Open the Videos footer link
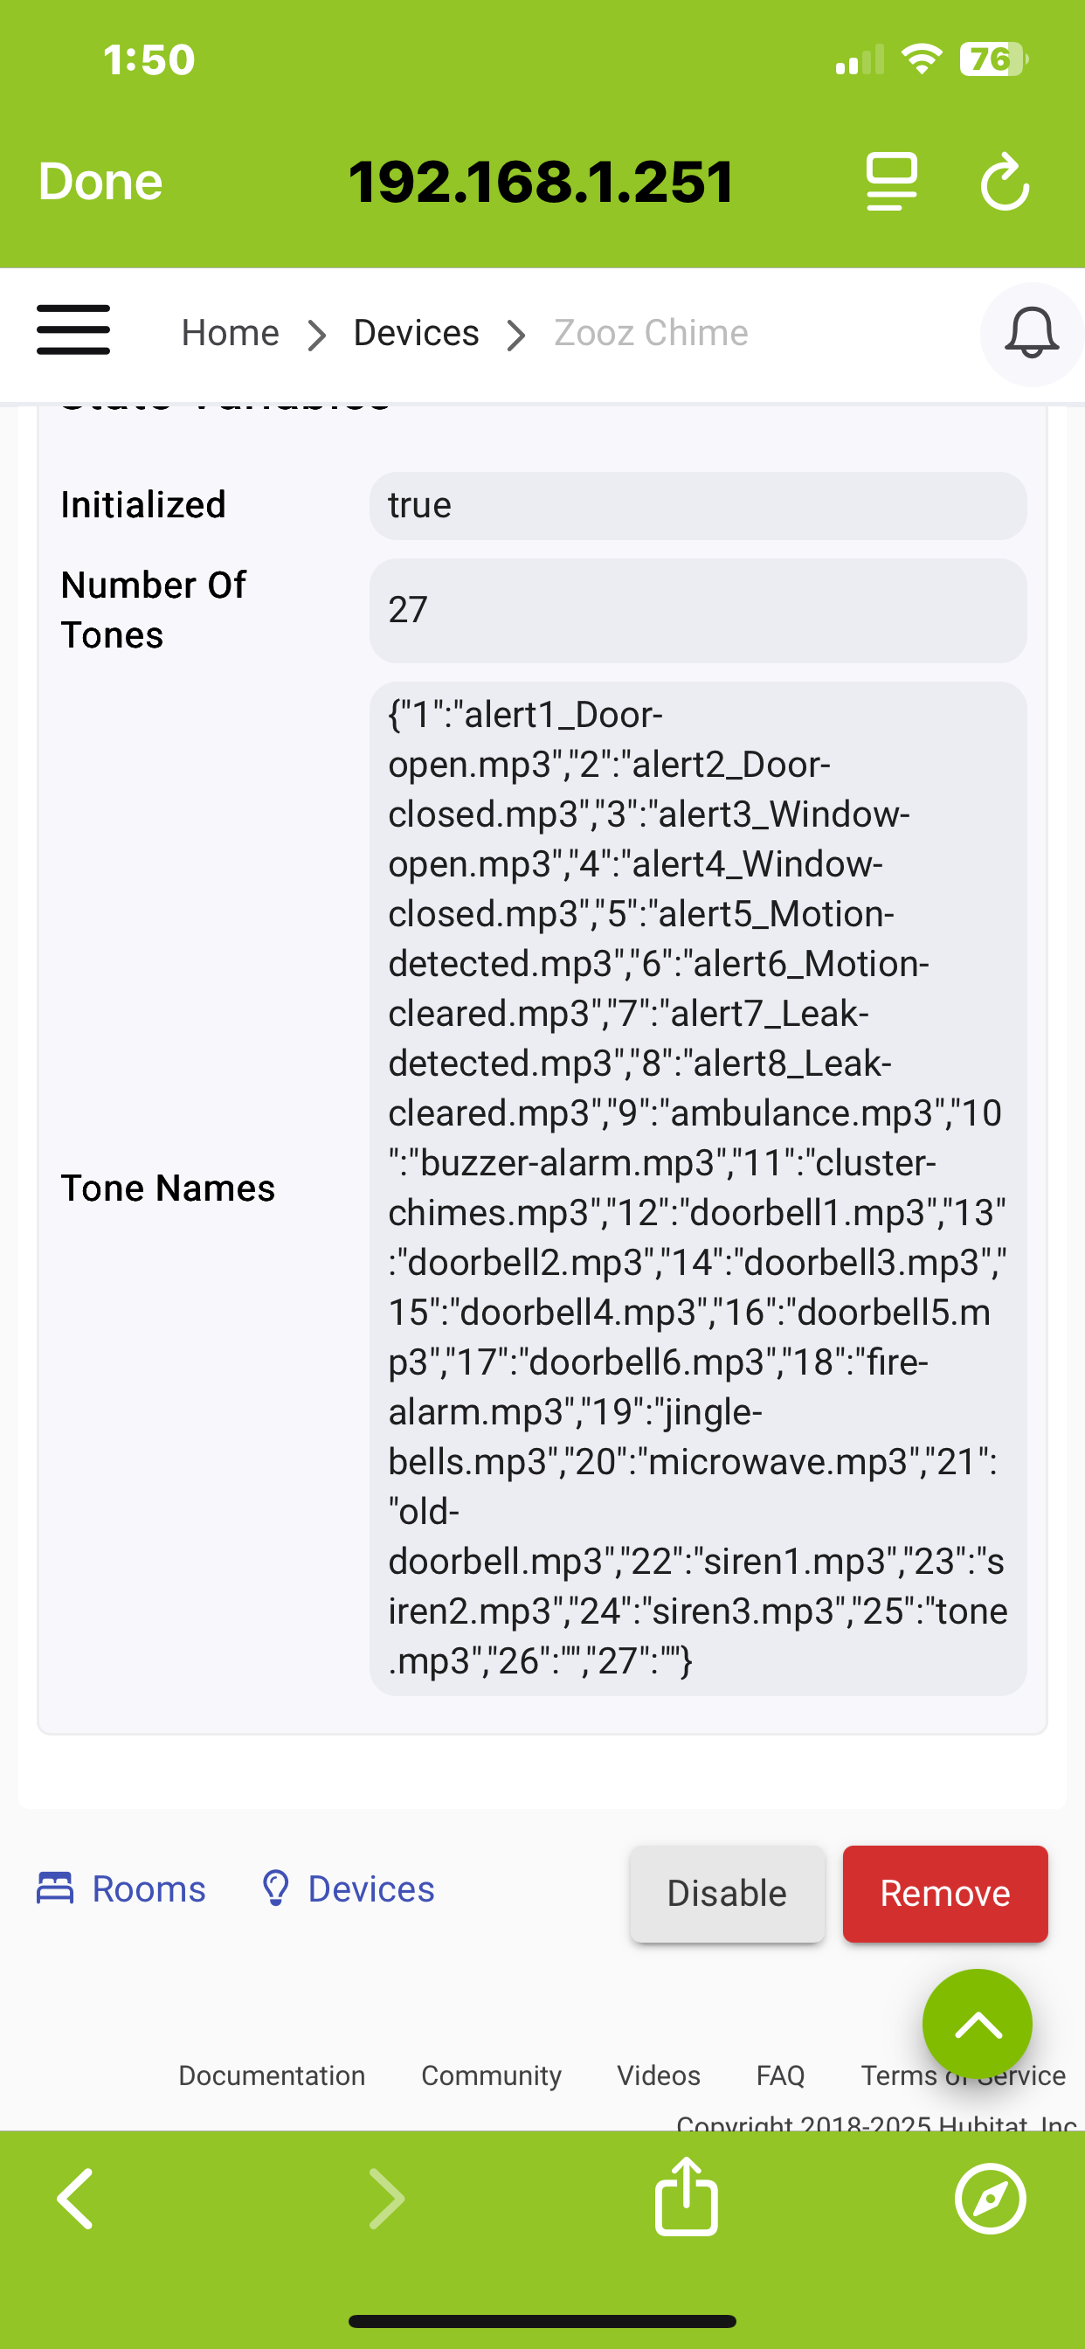The image size is (1085, 2349). (x=659, y=2075)
